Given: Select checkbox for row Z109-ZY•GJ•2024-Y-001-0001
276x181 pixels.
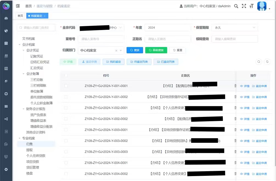Looking at the screenshot, I should pyautogui.click(x=66, y=86).
